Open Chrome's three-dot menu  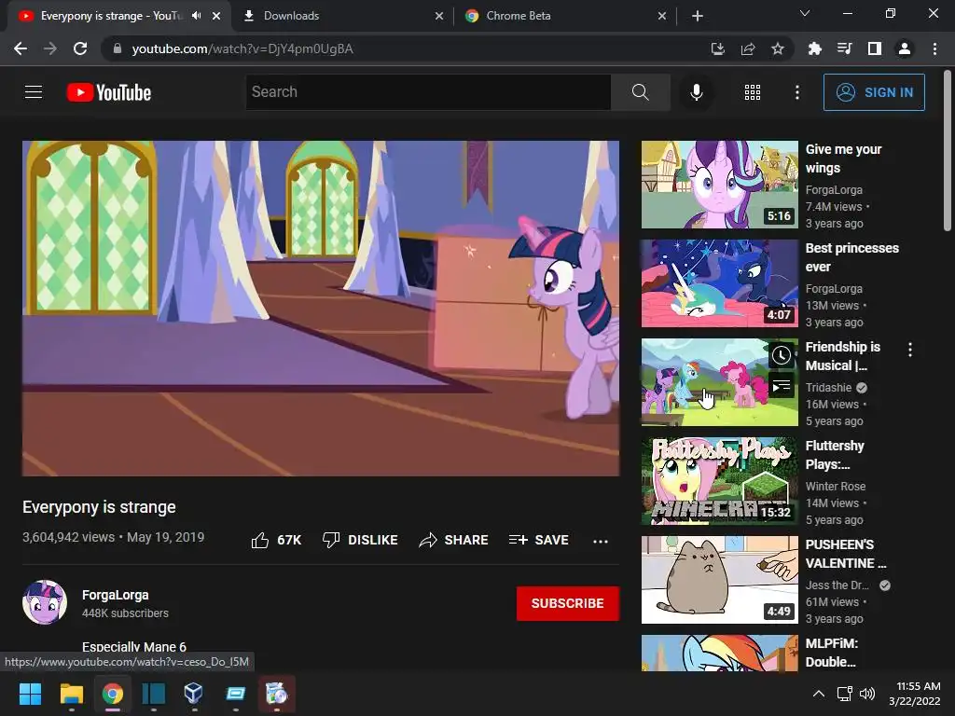[934, 48]
